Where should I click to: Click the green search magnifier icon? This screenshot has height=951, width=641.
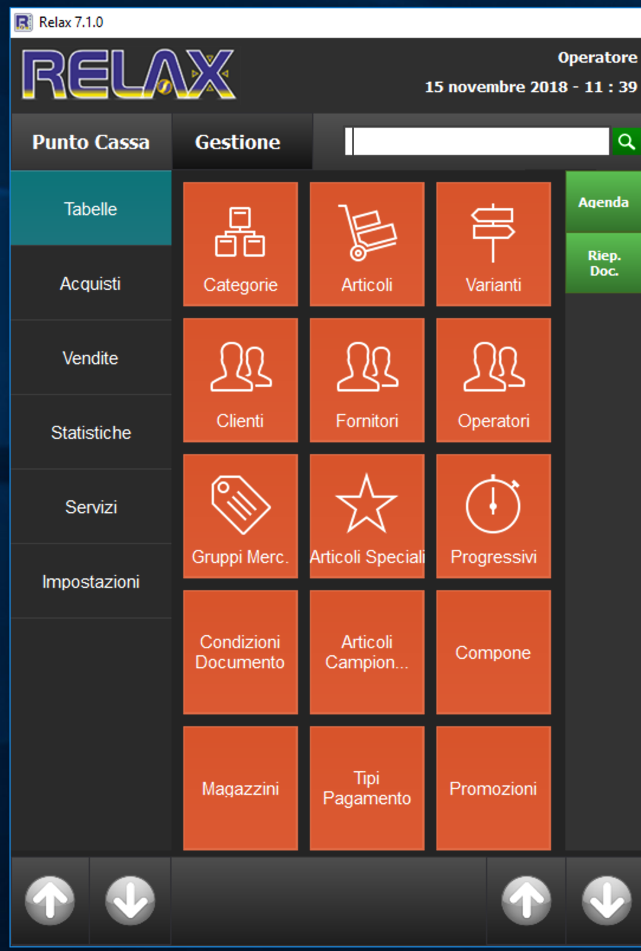626,141
